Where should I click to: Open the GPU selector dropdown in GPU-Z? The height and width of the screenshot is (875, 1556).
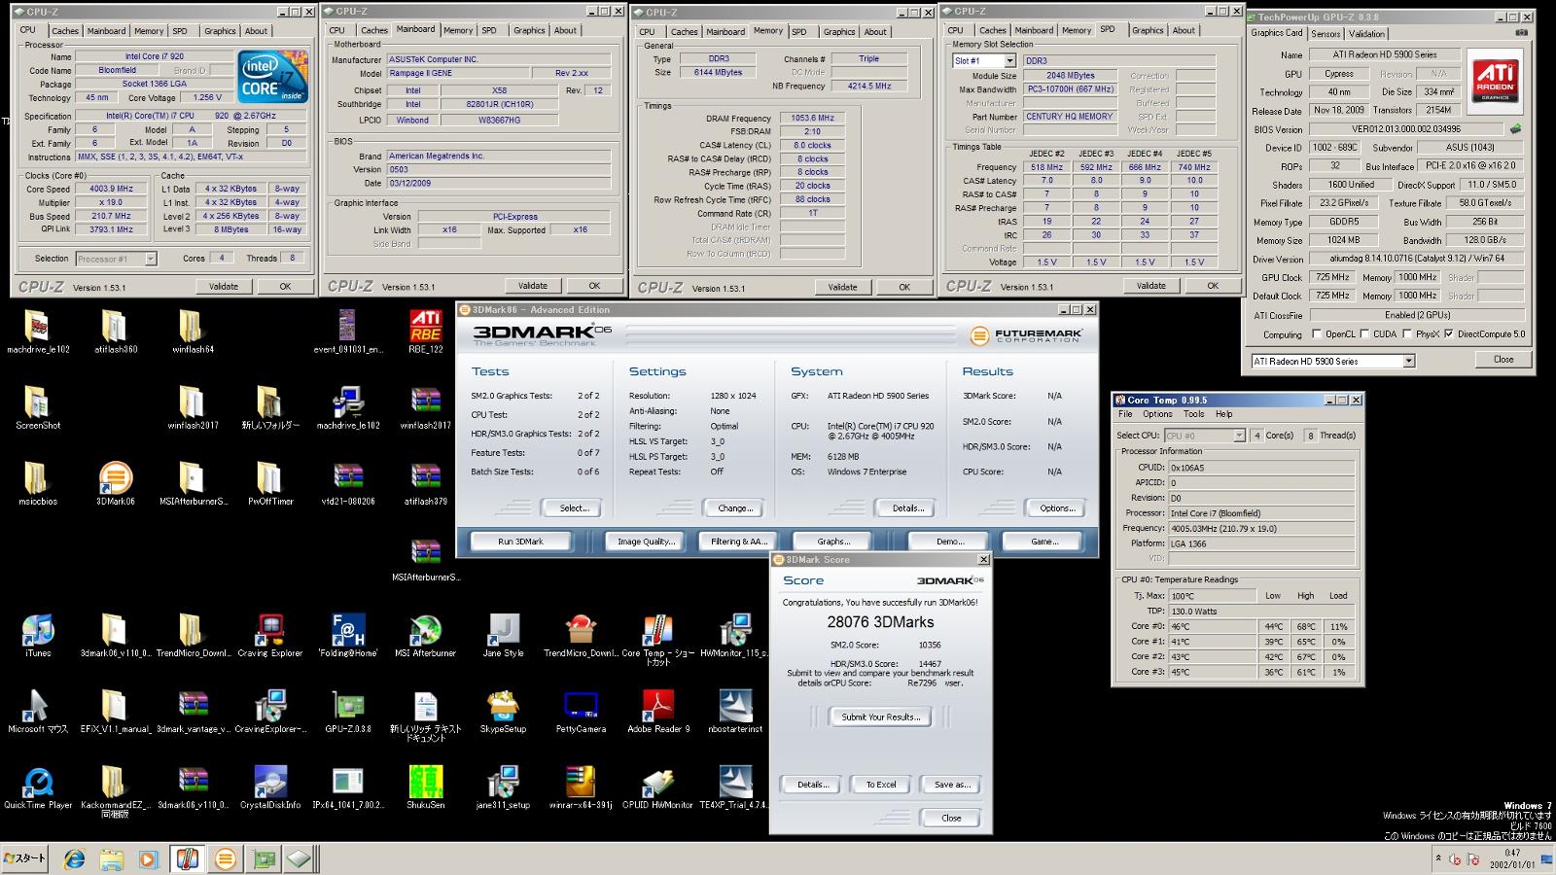tap(1408, 361)
